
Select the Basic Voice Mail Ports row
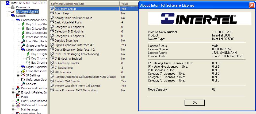click(x=94, y=22)
